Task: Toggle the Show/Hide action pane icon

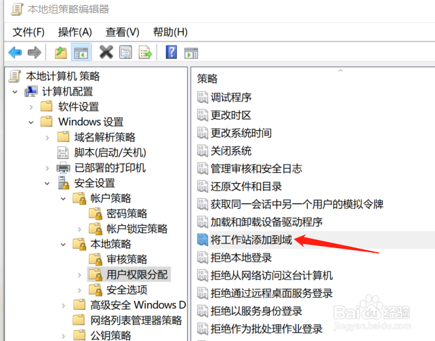Action: (x=191, y=53)
